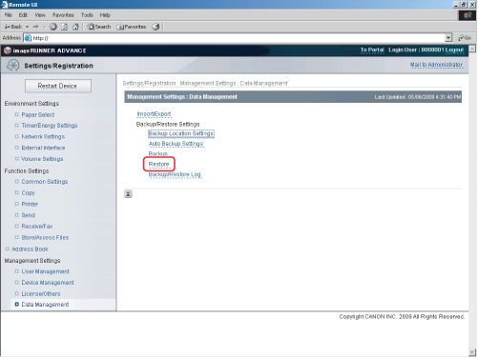
Task: Click the Restore link
Action: (158, 164)
